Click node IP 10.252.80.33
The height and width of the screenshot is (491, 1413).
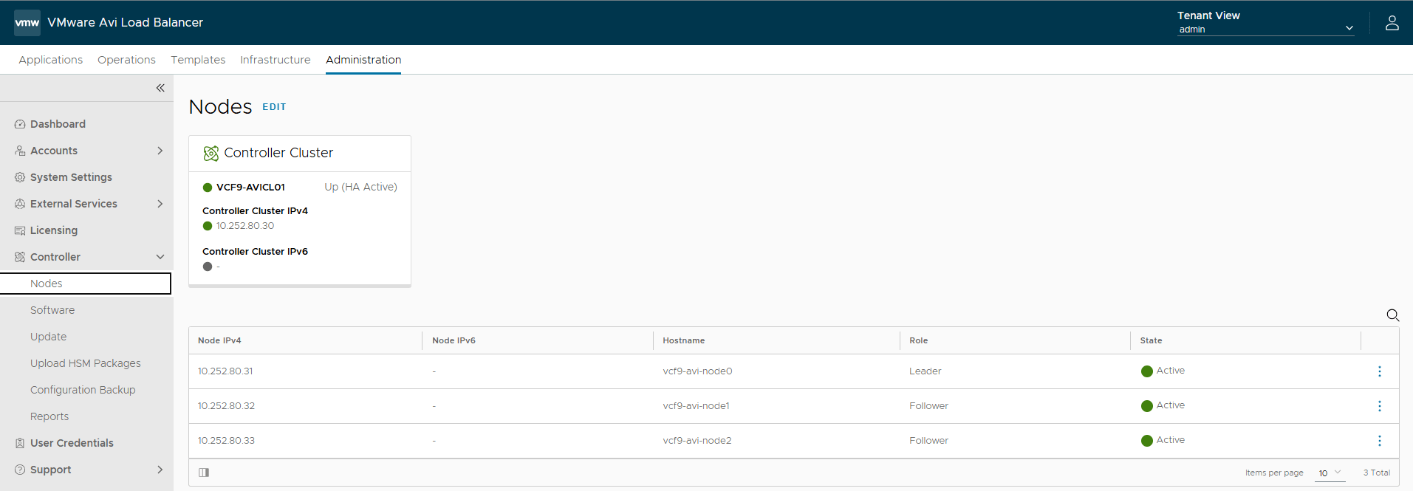point(226,441)
